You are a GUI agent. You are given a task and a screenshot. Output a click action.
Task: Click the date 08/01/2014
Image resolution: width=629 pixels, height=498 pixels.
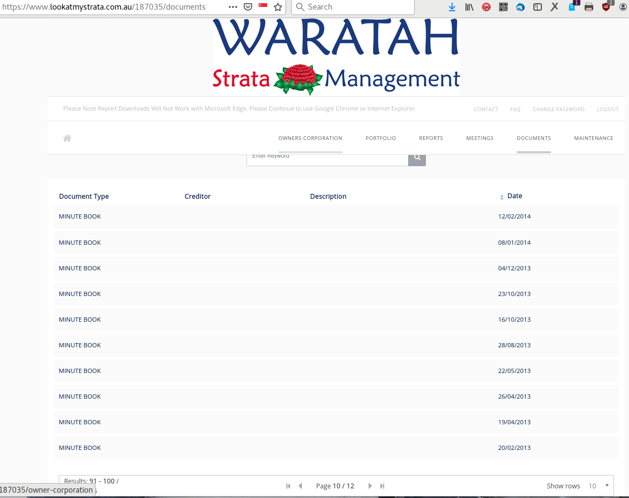coord(514,243)
